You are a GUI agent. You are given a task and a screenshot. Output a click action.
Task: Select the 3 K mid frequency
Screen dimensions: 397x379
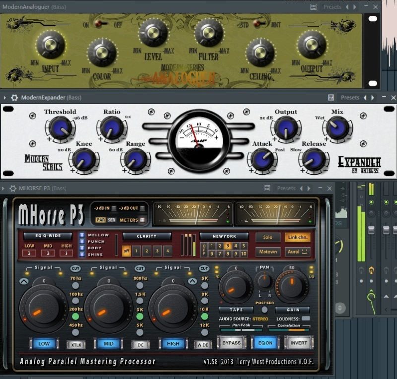click(x=140, y=316)
